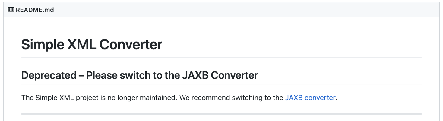This screenshot has height=121, width=443.
Task: Click the Deprecated subheading line
Action: [x=139, y=75]
